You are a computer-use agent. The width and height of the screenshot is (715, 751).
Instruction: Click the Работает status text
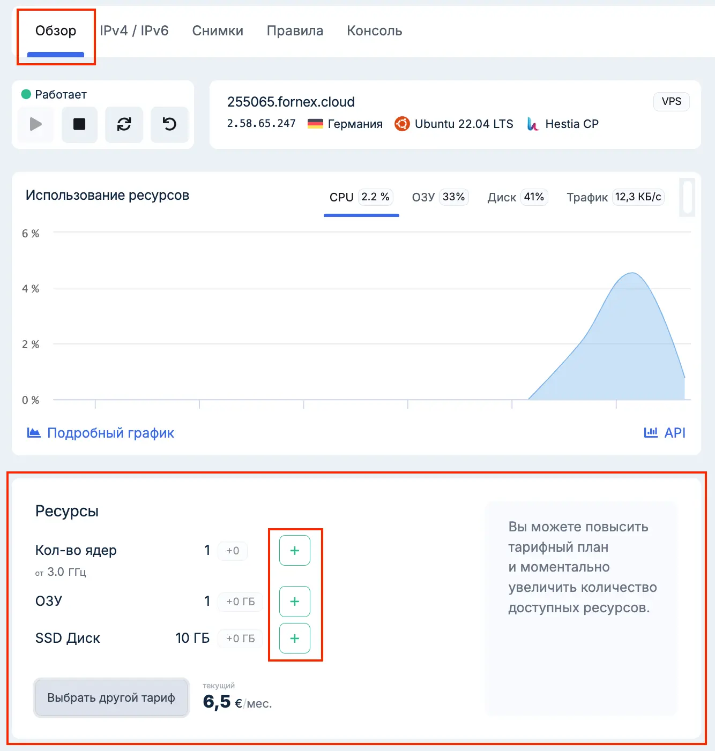(x=61, y=94)
